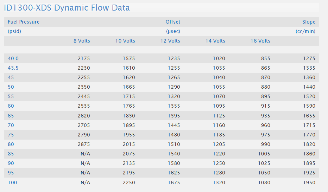328x192 pixels.
Task: Click the 1095 cell in the 14 Volts column
Action: click(x=219, y=106)
